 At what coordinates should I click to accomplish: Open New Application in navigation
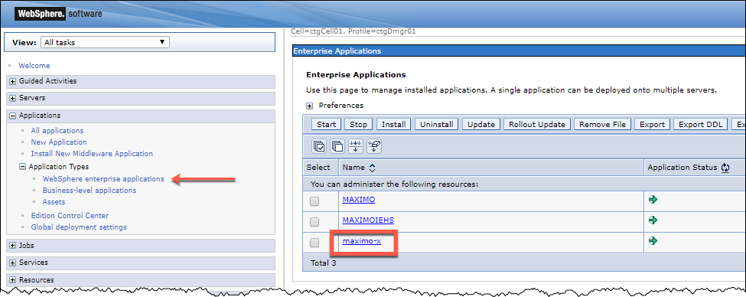tap(59, 142)
